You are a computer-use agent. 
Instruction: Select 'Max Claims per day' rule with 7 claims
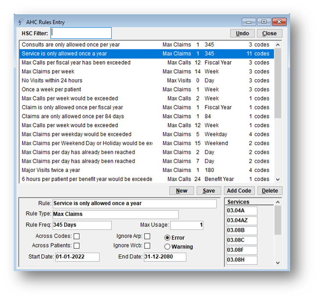[x=147, y=161]
